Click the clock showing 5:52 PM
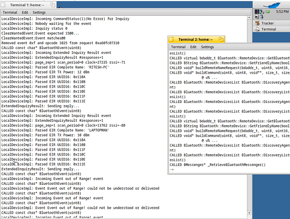 (282, 11)
